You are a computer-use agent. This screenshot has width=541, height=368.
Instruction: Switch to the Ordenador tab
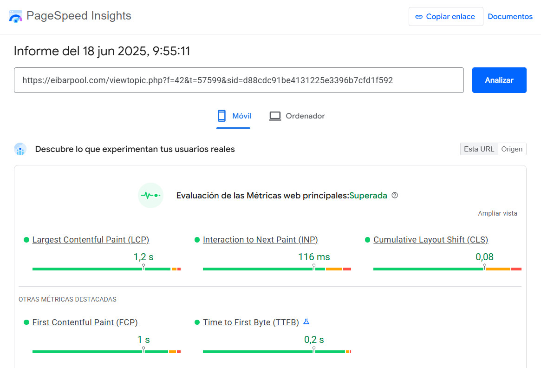click(297, 116)
